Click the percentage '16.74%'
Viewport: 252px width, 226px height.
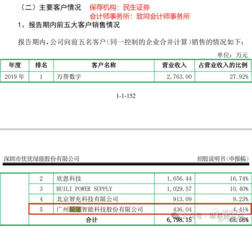239,179
